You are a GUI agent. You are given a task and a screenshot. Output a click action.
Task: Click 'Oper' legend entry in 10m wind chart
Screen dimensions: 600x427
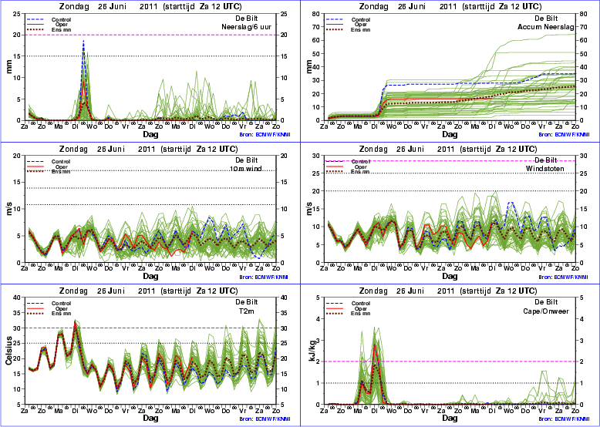point(62,167)
